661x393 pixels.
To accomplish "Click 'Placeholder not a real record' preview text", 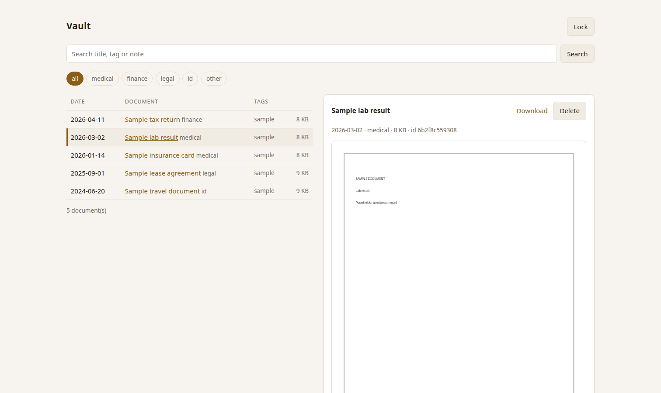I will tap(376, 203).
